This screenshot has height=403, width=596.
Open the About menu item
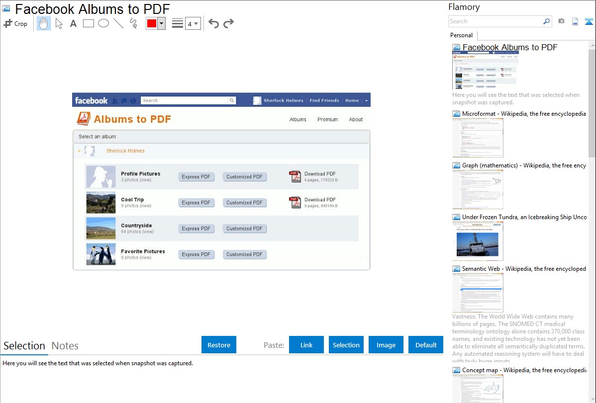[356, 119]
